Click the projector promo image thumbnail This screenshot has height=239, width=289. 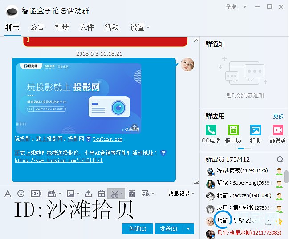[x=79, y=97]
